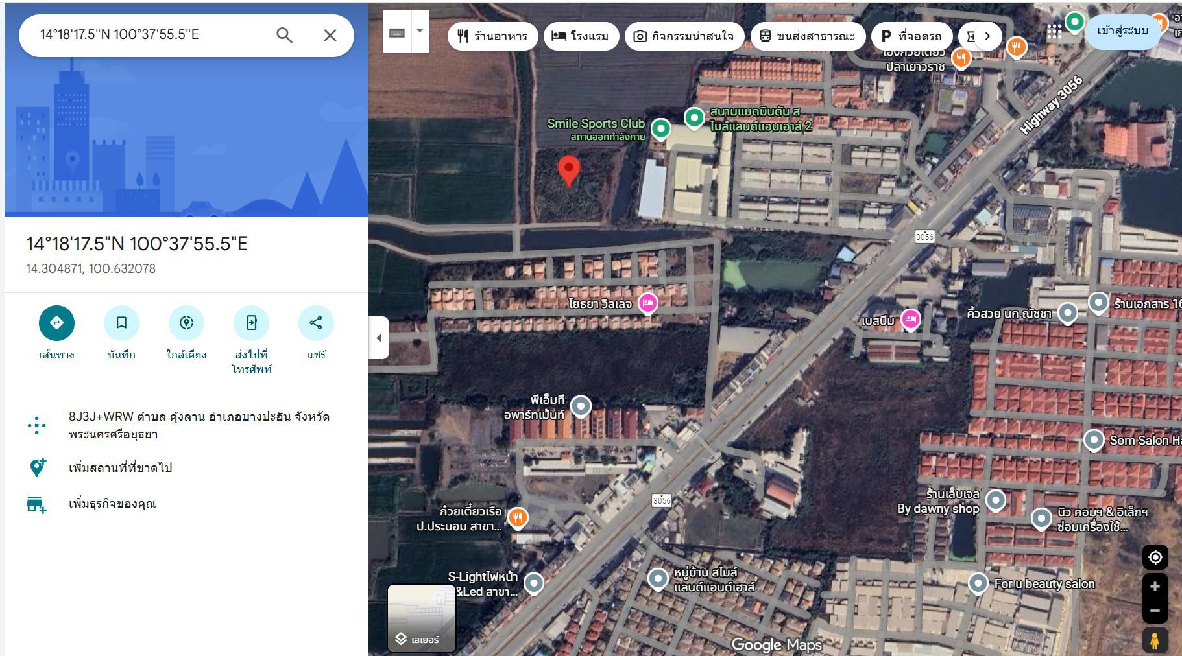
Task: Save the location with บันทึก icon
Action: coord(121,323)
